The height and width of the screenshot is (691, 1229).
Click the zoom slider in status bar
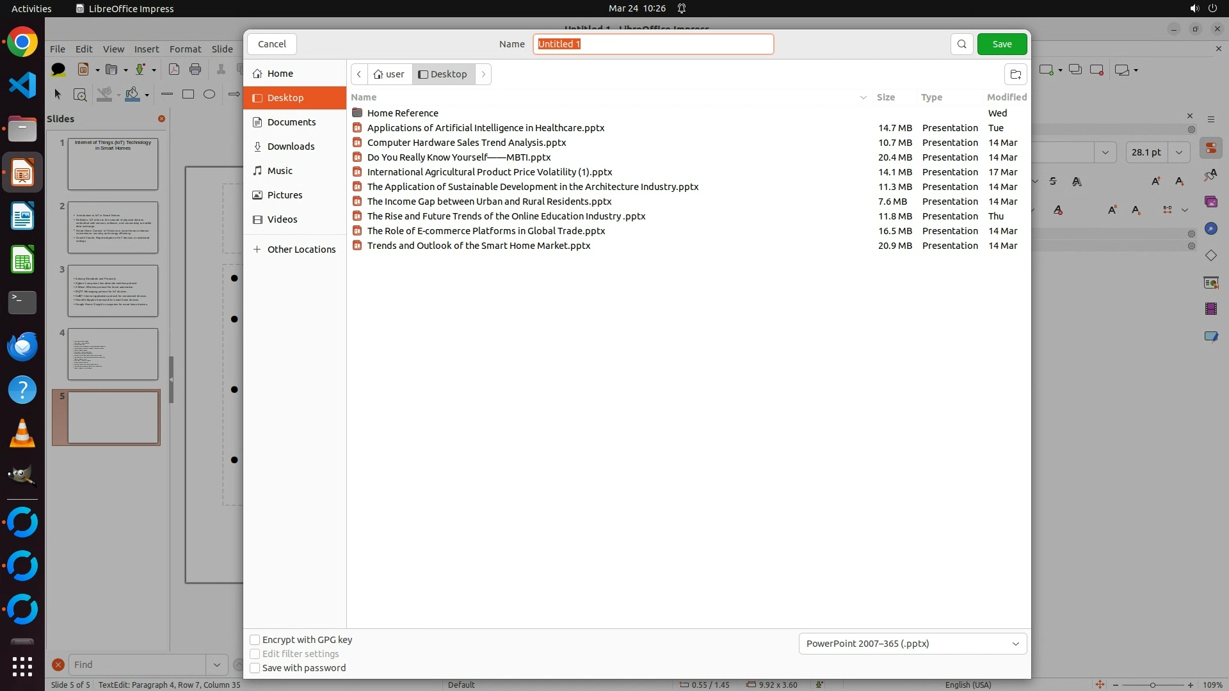pos(1152,685)
